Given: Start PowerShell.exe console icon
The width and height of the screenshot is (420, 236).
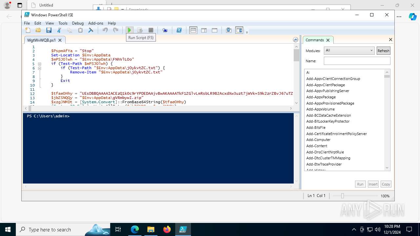Looking at the screenshot, I should pos(179,30).
